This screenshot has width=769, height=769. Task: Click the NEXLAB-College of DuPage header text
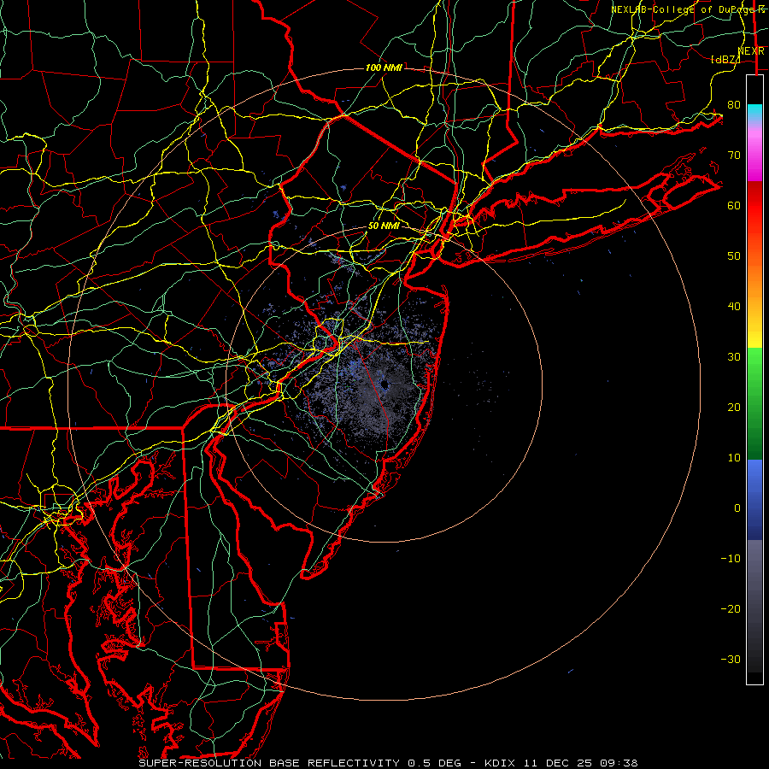tap(688, 9)
